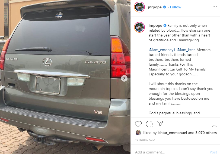This screenshot has width=220, height=154.
Task: Visit the @iam_kcee mention
Action: 186,50
